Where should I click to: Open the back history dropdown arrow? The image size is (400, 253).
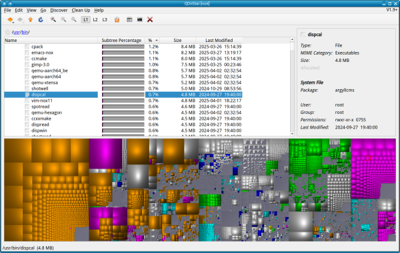click(x=13, y=23)
